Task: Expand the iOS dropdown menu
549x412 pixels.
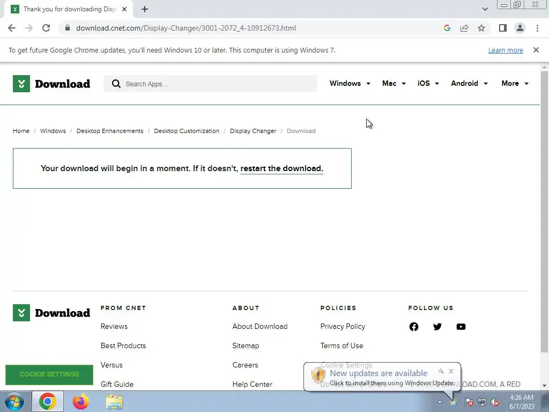Action: pyautogui.click(x=428, y=83)
